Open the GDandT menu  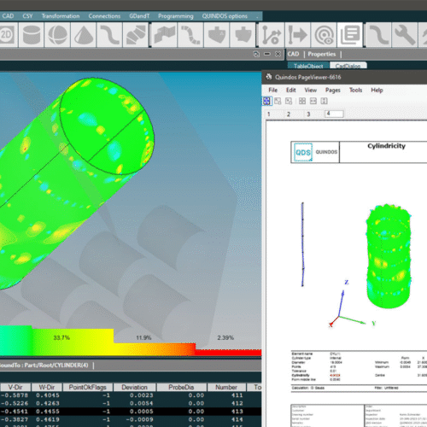point(139,16)
